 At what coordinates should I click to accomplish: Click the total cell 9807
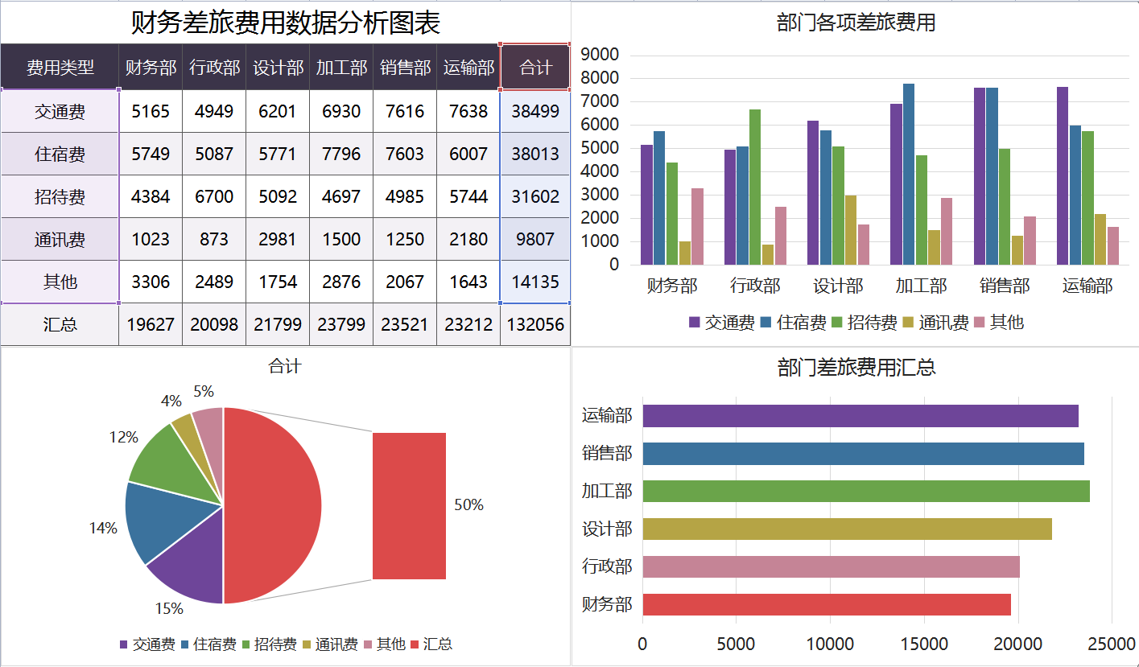tap(535, 240)
